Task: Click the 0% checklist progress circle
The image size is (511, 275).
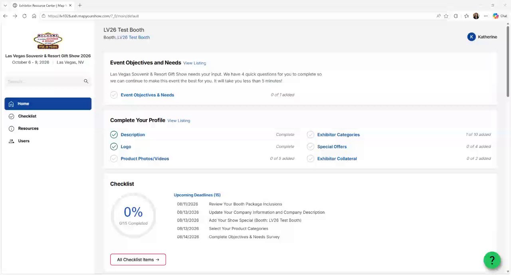Action: [x=133, y=215]
